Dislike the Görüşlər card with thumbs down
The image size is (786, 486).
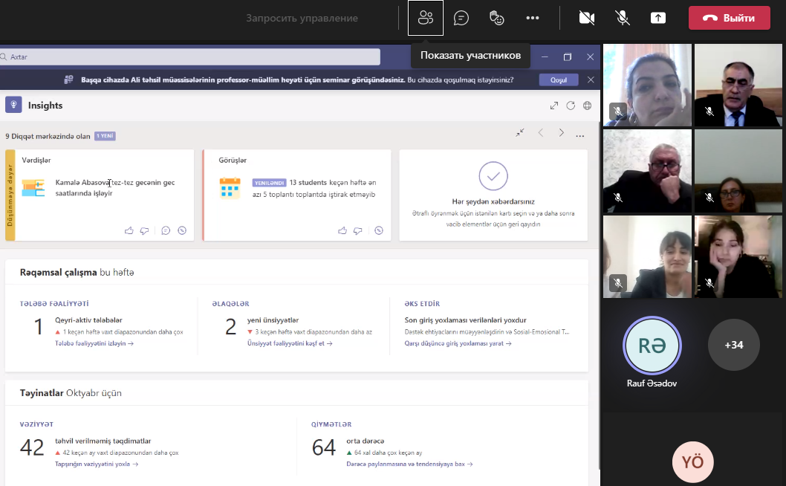357,230
